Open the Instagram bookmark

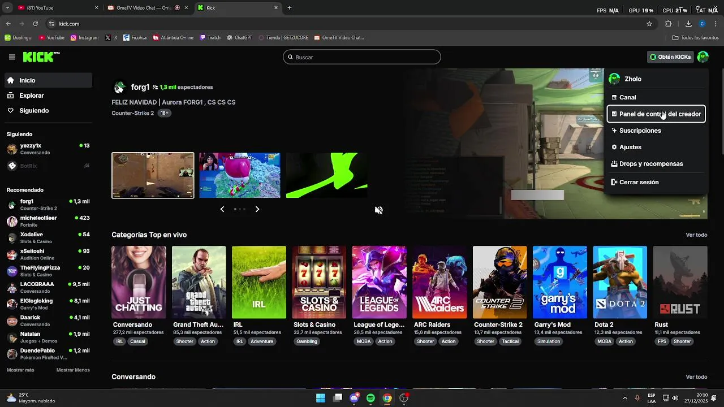84,38
